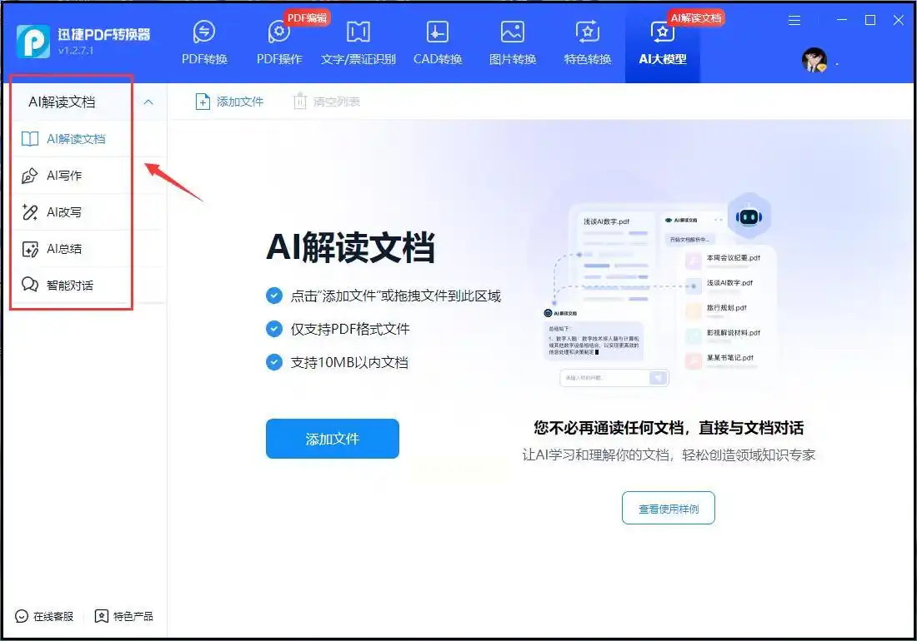Image resolution: width=917 pixels, height=641 pixels.
Task: Click 清空列表 in the toolbar
Action: (x=326, y=102)
